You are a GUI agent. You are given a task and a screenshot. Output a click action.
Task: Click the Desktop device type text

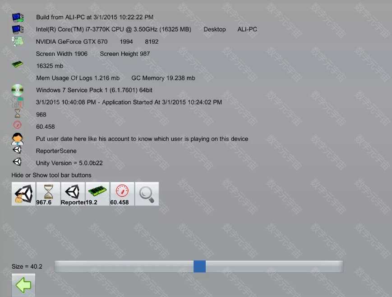coord(215,29)
